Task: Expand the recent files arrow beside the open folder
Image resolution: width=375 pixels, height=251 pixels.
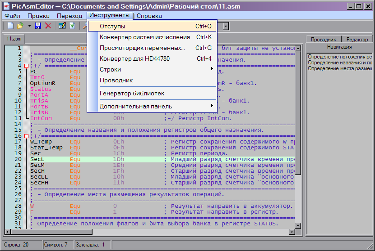Action: (29, 26)
